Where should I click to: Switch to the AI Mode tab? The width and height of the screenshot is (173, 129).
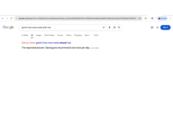coord(25,35)
